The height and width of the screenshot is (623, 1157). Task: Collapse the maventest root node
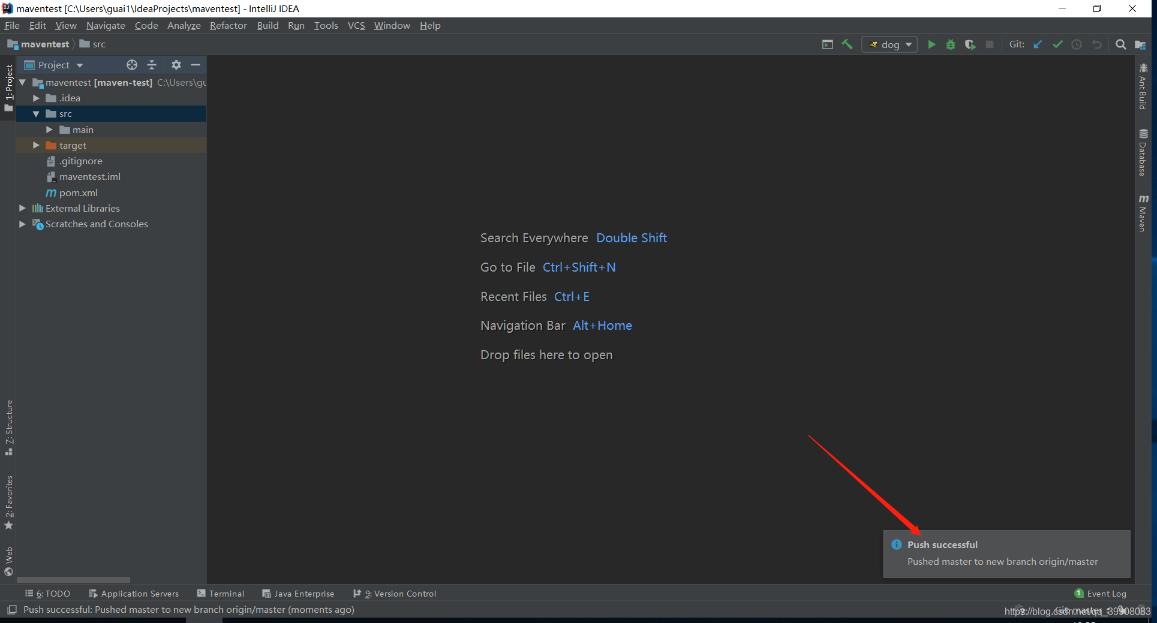(23, 82)
